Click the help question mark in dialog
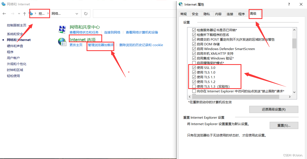This screenshot has width=307, height=159. (x=289, y=4)
